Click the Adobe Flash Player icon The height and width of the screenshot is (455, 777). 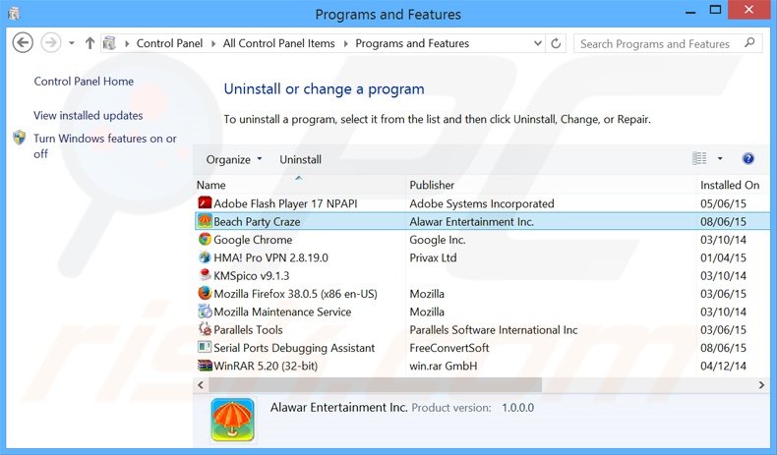(x=205, y=203)
